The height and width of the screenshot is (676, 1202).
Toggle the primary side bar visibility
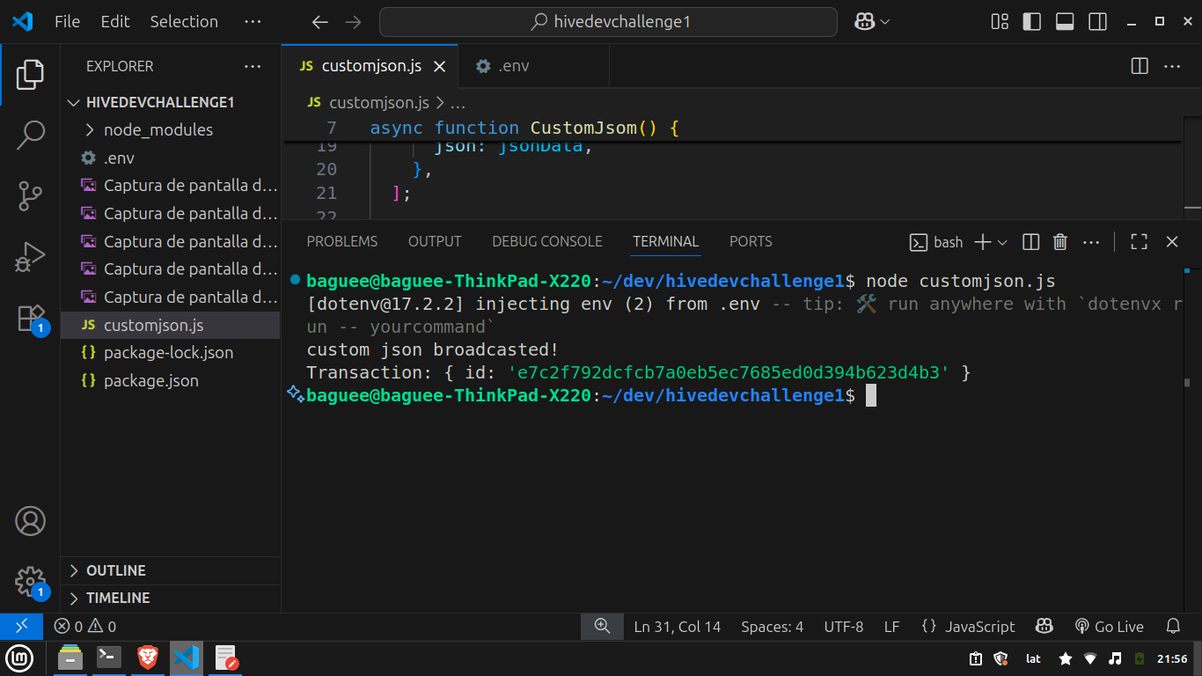pyautogui.click(x=1032, y=22)
